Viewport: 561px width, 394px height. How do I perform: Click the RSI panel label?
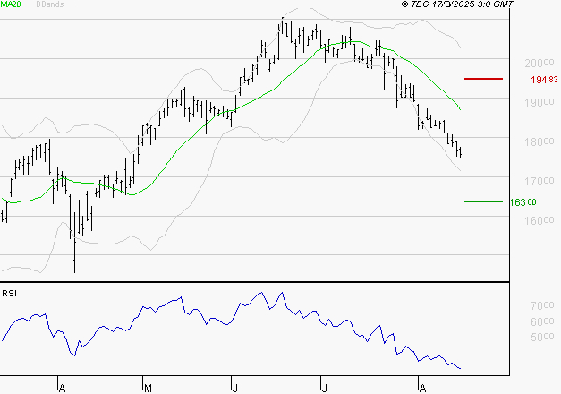pyautogui.click(x=10, y=293)
